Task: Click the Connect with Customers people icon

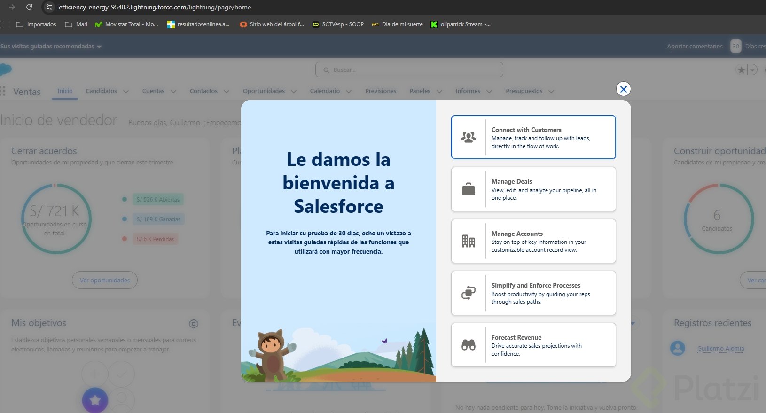Action: click(x=469, y=137)
